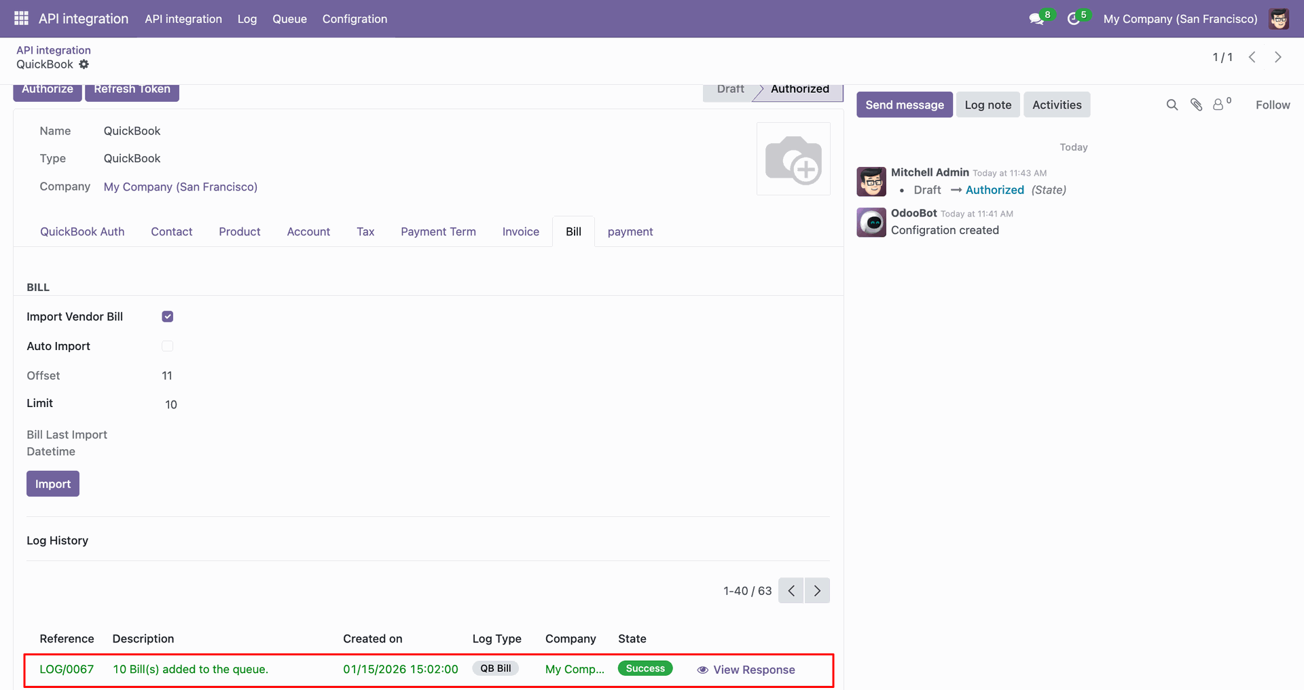This screenshot has width=1304, height=690.
Task: Open My Company (San Francisco) company link
Action: pos(181,187)
